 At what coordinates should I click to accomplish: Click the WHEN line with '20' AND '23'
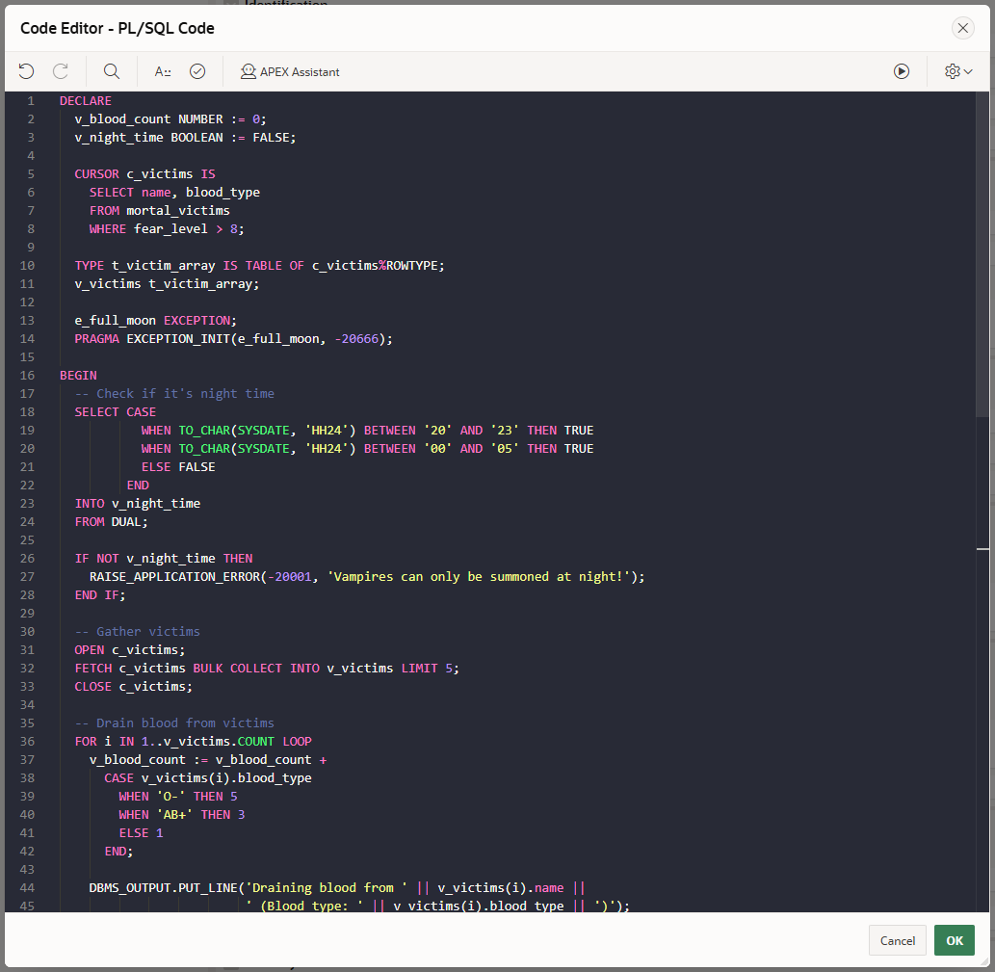point(367,431)
